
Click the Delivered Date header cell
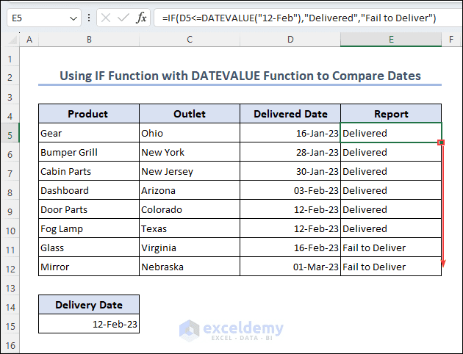point(290,114)
